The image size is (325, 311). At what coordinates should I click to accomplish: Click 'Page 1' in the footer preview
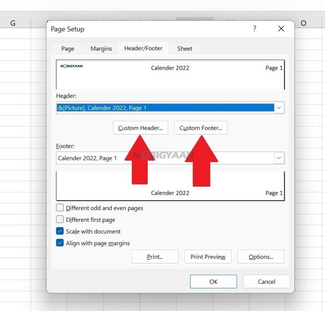[x=274, y=193]
